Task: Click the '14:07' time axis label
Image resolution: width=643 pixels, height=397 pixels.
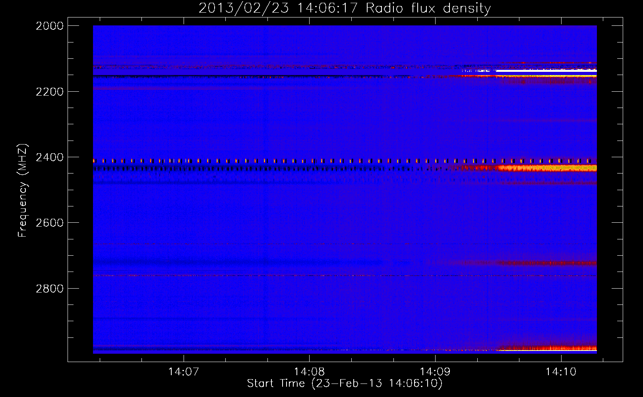Action: (x=183, y=372)
